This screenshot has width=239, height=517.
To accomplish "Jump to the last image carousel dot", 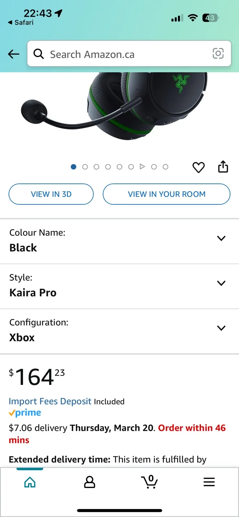I will tap(165, 167).
